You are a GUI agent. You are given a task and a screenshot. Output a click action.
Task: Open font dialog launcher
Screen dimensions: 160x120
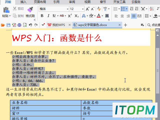(x=109, y=20)
